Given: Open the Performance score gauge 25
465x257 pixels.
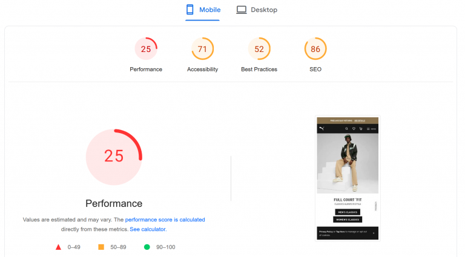Looking at the screenshot, I should [x=146, y=49].
